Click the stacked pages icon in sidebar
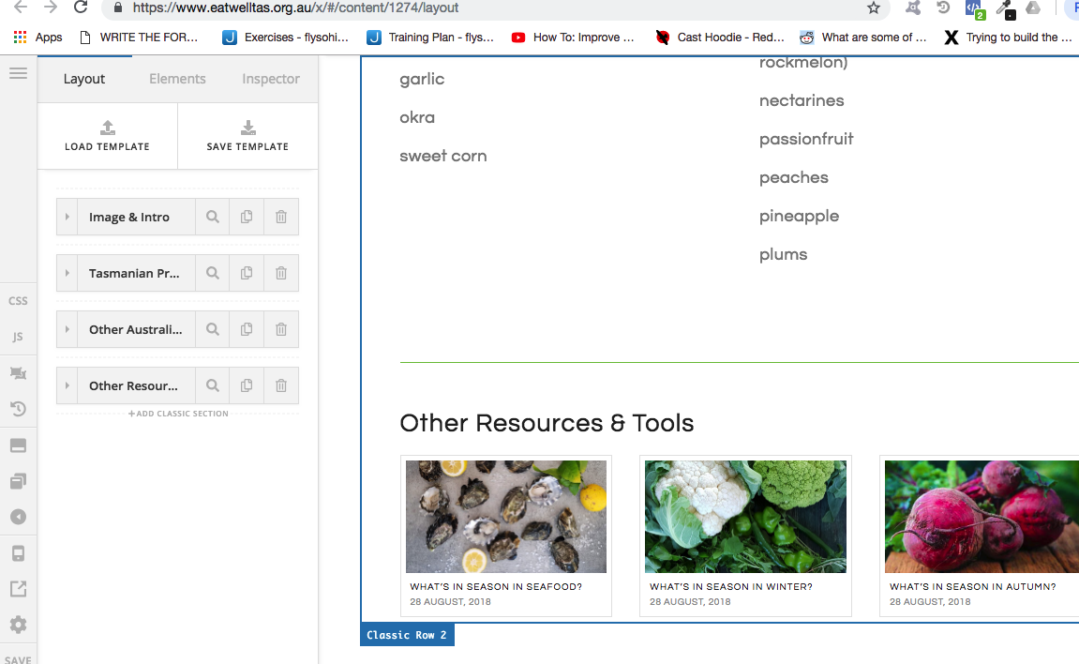This screenshot has width=1079, height=664. click(19, 481)
